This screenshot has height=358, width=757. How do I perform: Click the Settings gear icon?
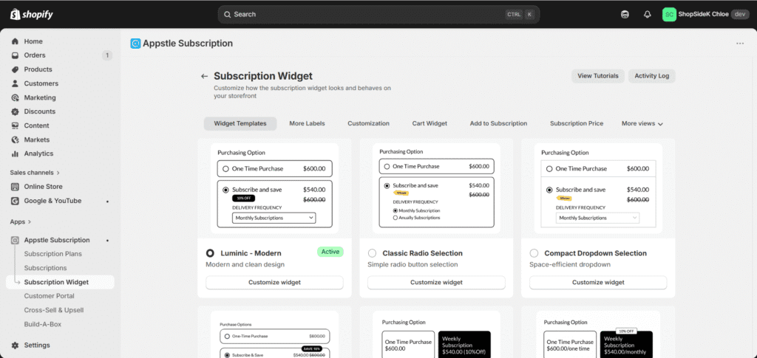coord(15,345)
